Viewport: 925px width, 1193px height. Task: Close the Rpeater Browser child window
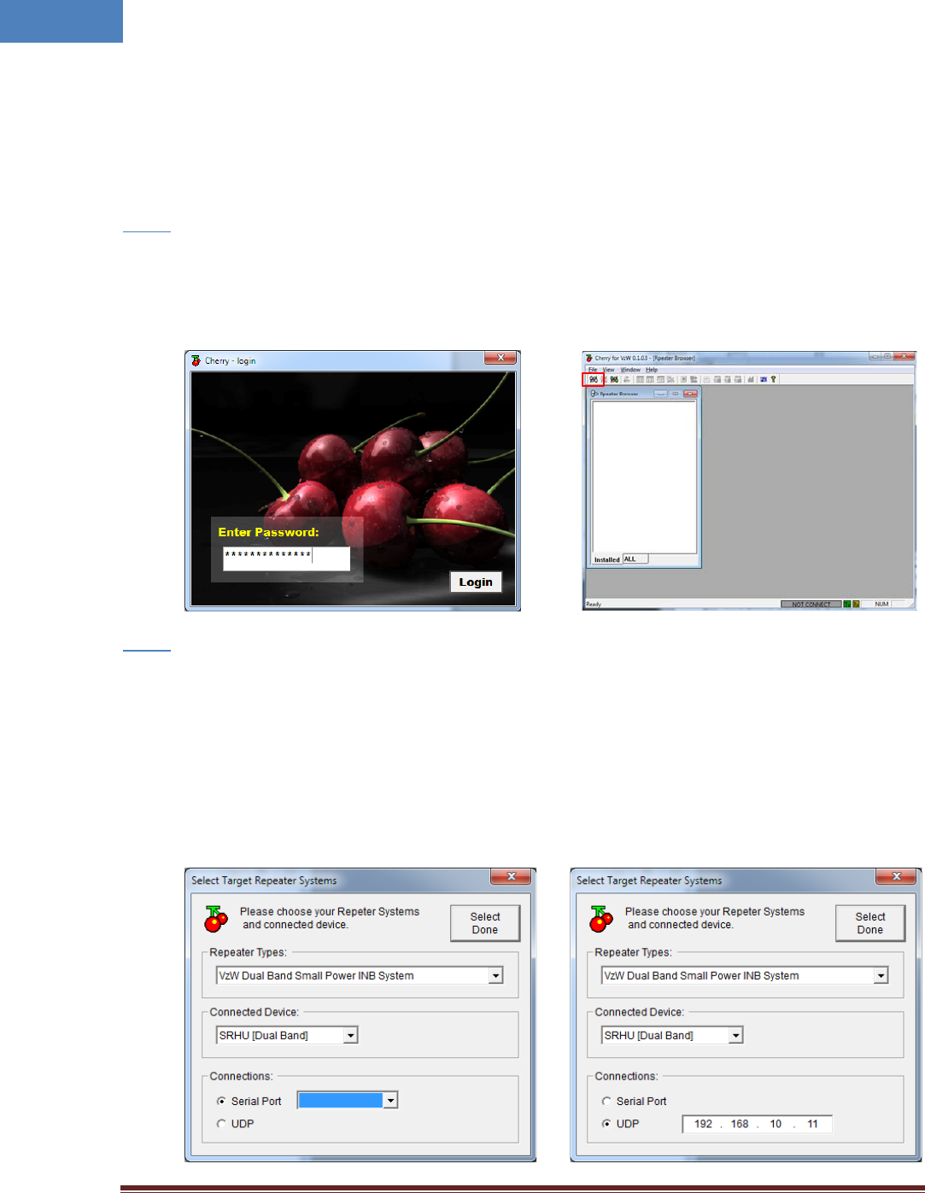[690, 394]
